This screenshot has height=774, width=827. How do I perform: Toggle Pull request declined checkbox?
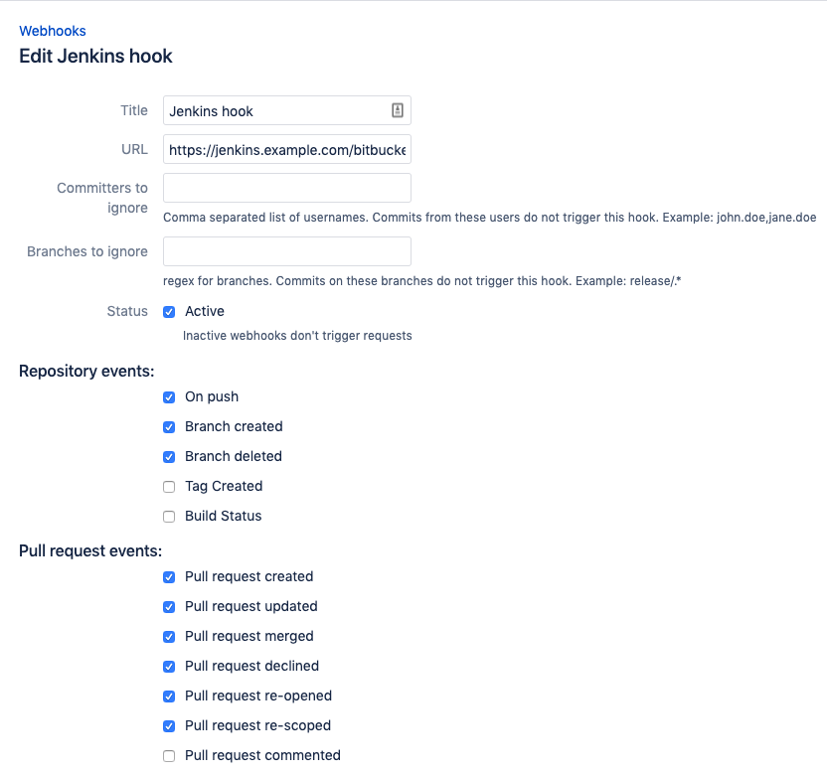tap(169, 667)
